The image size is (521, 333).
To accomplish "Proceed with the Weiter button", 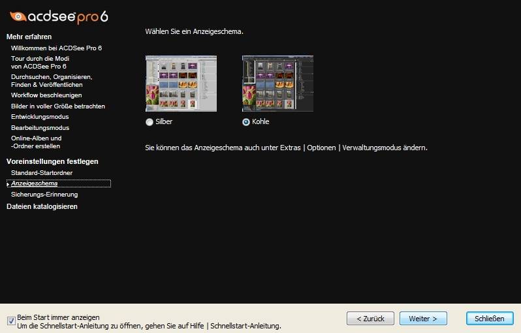I will [x=423, y=319].
